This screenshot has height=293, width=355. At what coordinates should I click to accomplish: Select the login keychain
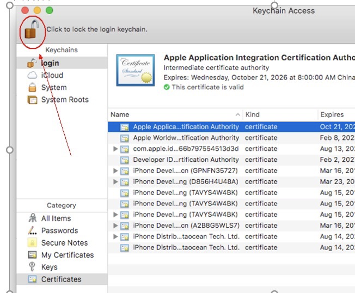[50, 63]
